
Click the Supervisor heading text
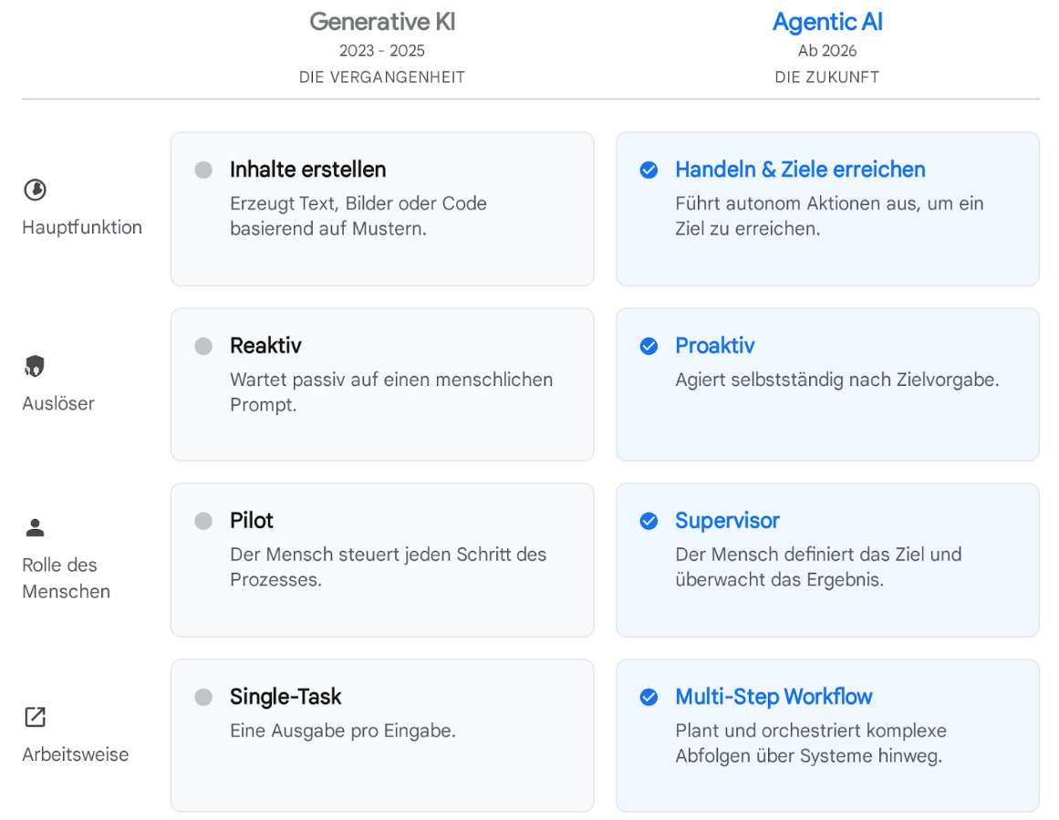pos(727,521)
